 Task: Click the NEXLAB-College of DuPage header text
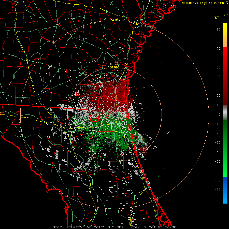[x=205, y=3]
